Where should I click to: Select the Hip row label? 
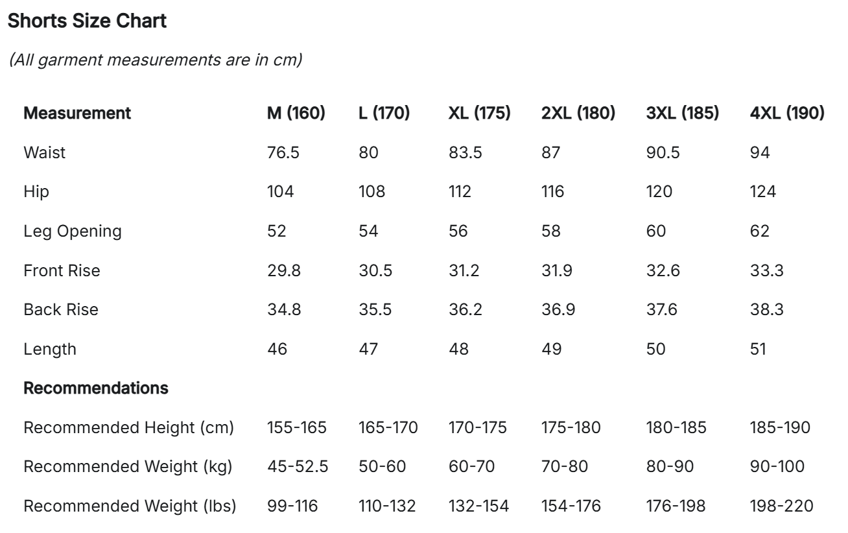click(36, 192)
